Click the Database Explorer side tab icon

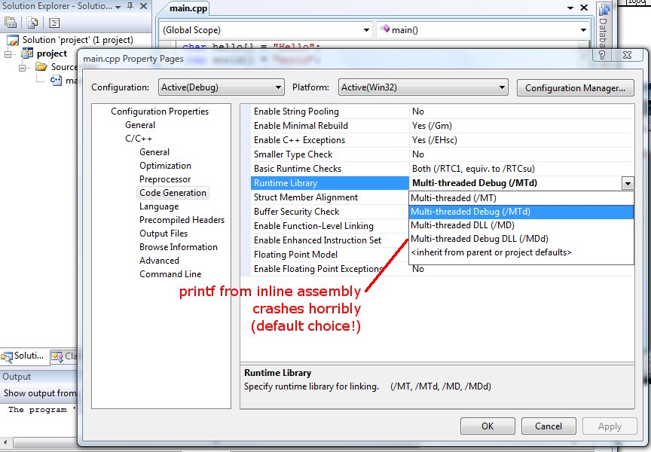coord(604,9)
